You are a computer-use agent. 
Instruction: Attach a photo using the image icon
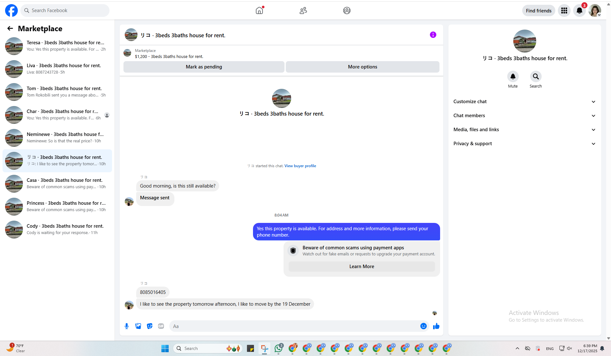click(x=138, y=326)
